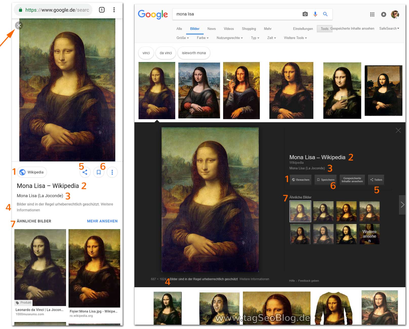Expand the 'Farbe' filter dropdown
Image resolution: width=409 pixels, height=329 pixels.
(203, 38)
